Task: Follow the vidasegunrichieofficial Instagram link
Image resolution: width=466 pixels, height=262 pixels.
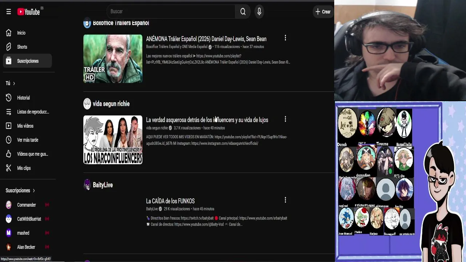Action: 225,143
